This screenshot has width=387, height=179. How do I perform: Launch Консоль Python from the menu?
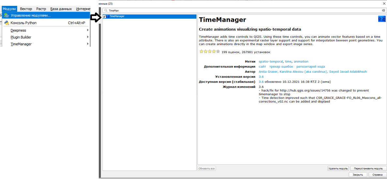pyautogui.click(x=46, y=23)
